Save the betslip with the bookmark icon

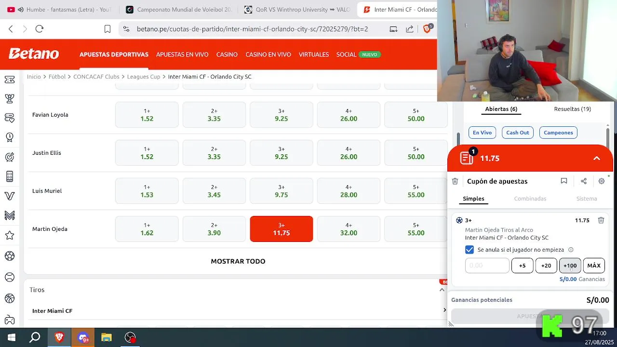click(563, 181)
